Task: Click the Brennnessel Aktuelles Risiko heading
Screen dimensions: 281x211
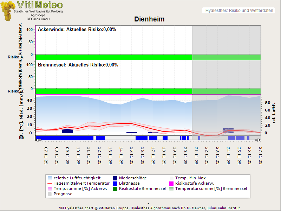Action: (x=78, y=65)
